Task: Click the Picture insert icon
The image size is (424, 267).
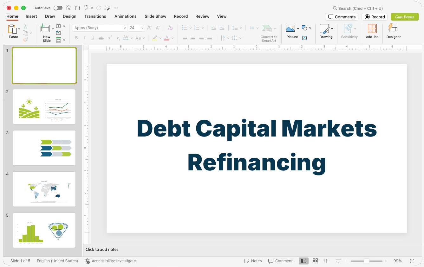Action: (x=290, y=29)
